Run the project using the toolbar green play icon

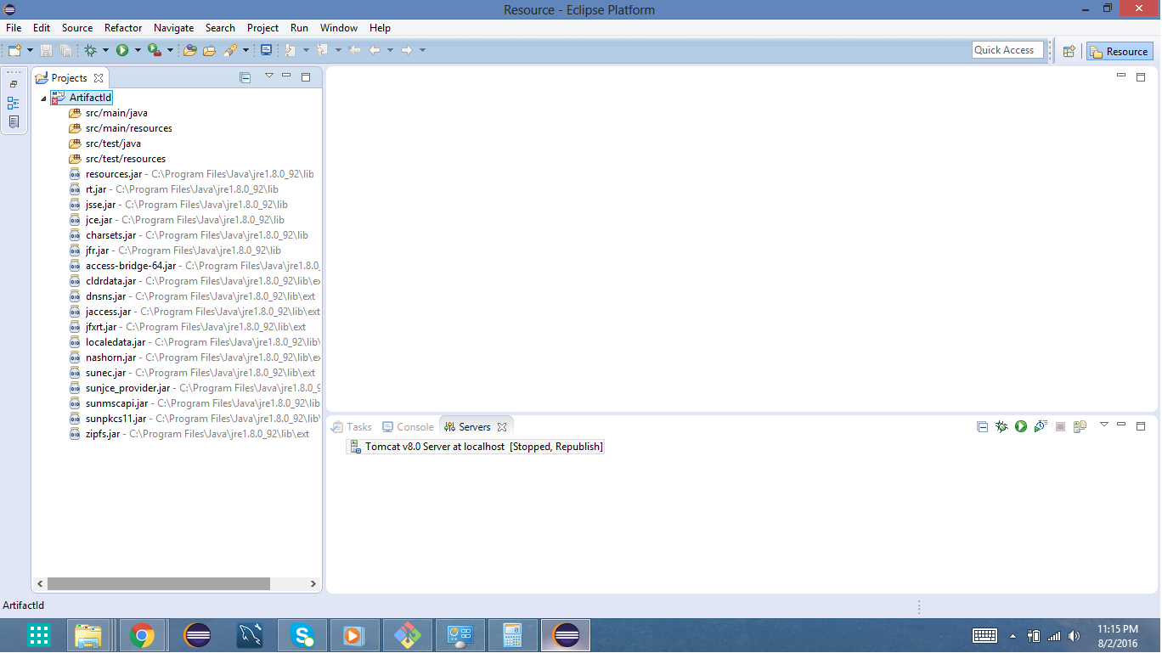click(122, 50)
